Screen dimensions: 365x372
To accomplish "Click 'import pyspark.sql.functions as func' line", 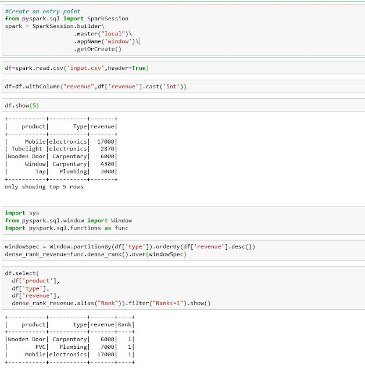I will [x=67, y=228].
